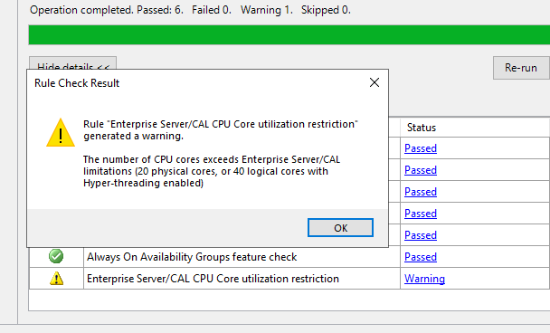The image size is (550, 333).
Task: Open the Warning status link
Action: [x=424, y=279]
